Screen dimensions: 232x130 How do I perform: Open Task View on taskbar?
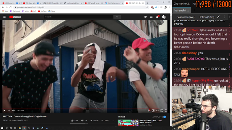pos(15,128)
